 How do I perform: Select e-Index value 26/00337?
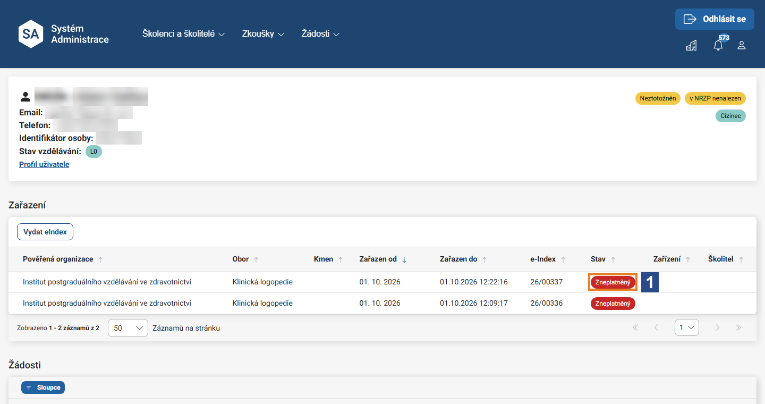(x=546, y=282)
